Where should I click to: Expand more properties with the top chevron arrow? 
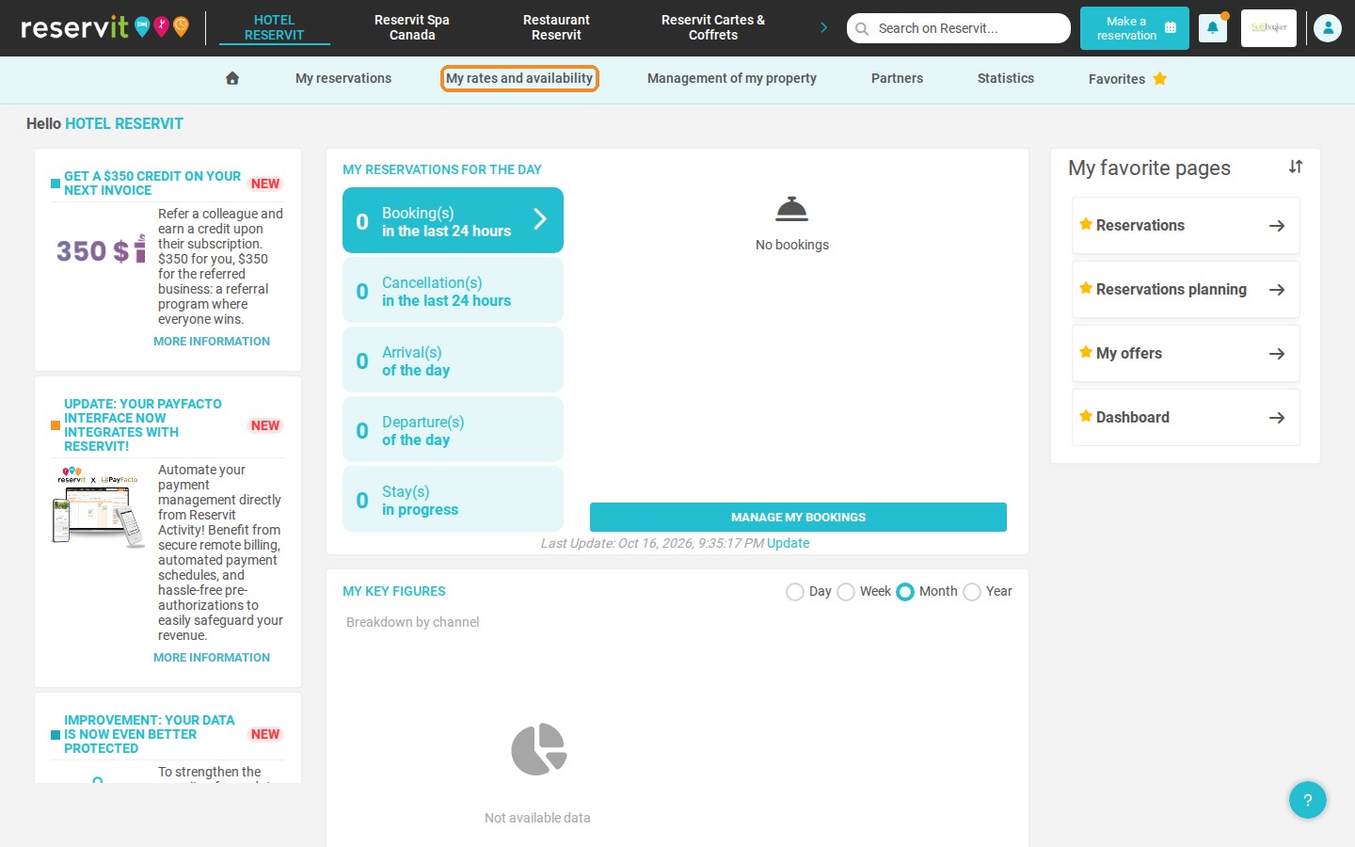pyautogui.click(x=824, y=27)
